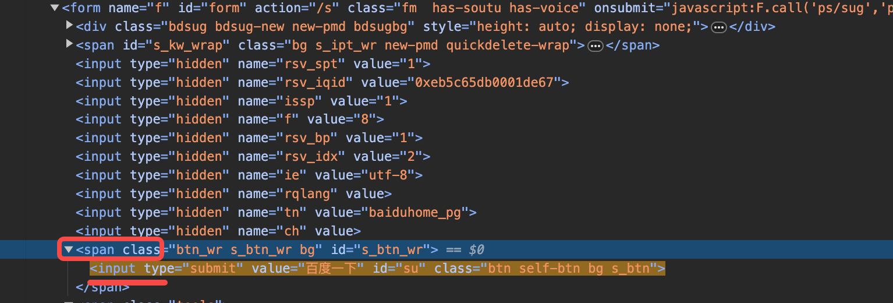Select the input type="submit" id="su" line
This screenshot has width=893, height=303.
point(377,269)
